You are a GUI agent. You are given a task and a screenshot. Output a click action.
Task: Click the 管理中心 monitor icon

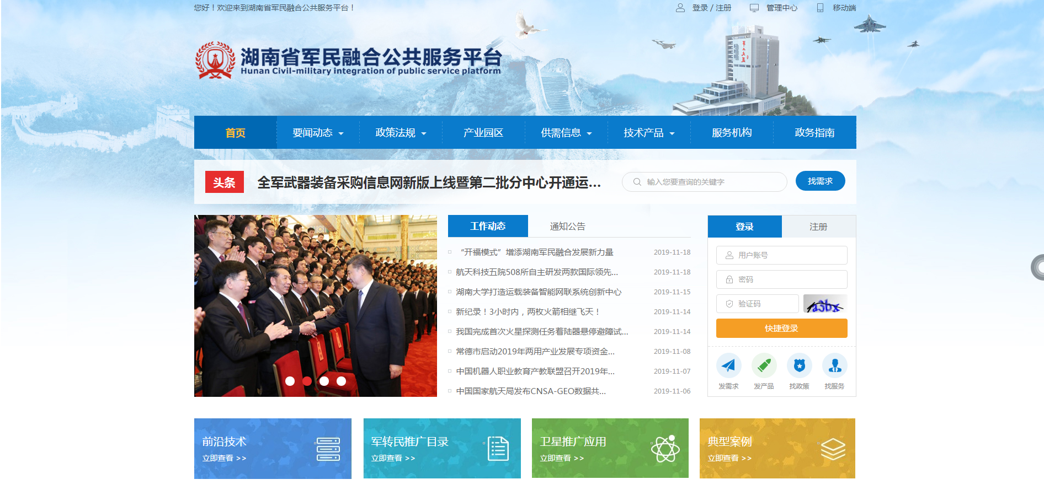click(754, 8)
